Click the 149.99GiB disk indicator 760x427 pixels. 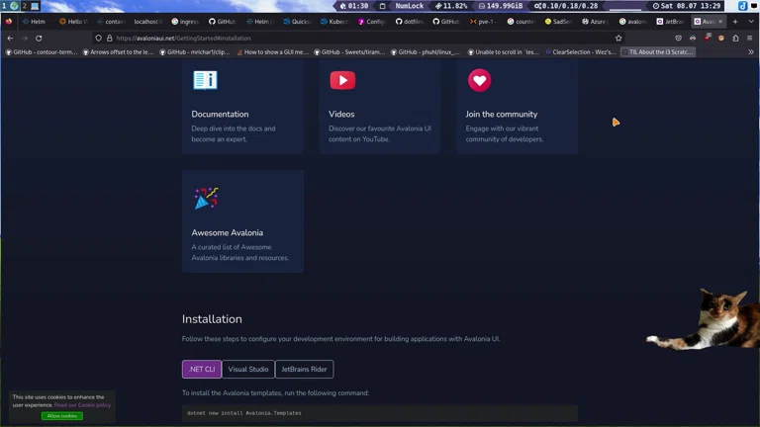pyautogui.click(x=500, y=6)
